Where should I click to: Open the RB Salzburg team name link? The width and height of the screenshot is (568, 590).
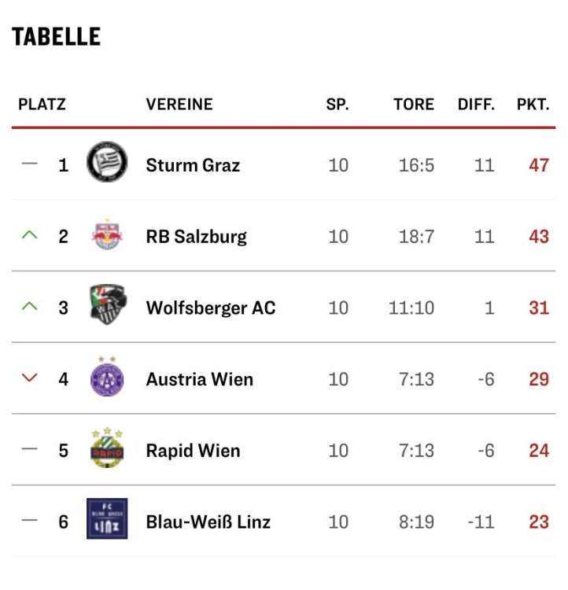click(196, 236)
